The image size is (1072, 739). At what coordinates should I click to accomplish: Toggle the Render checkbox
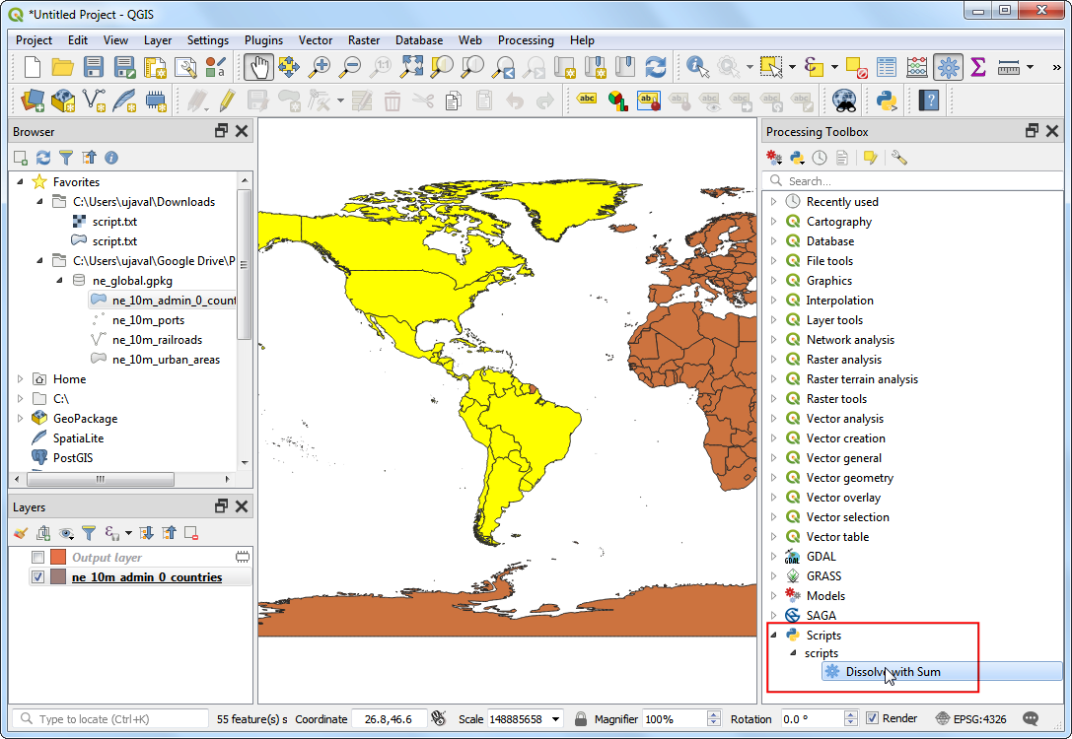tap(872, 718)
